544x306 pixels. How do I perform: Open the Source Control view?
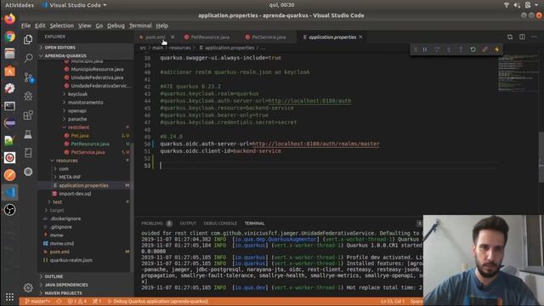click(x=28, y=77)
